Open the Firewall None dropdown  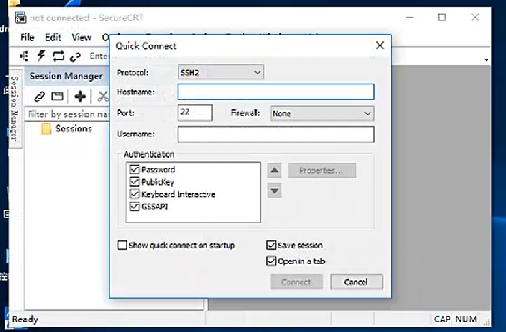[322, 113]
